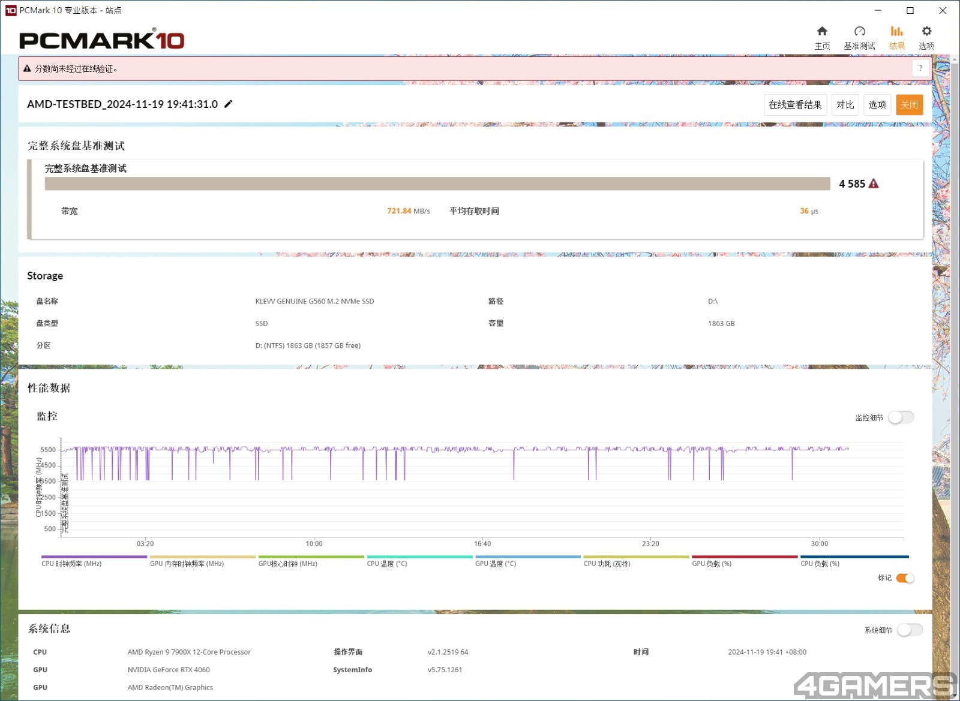The image size is (960, 701).
Task: Toggle the system details (系统细节) switch
Action: pos(910,630)
